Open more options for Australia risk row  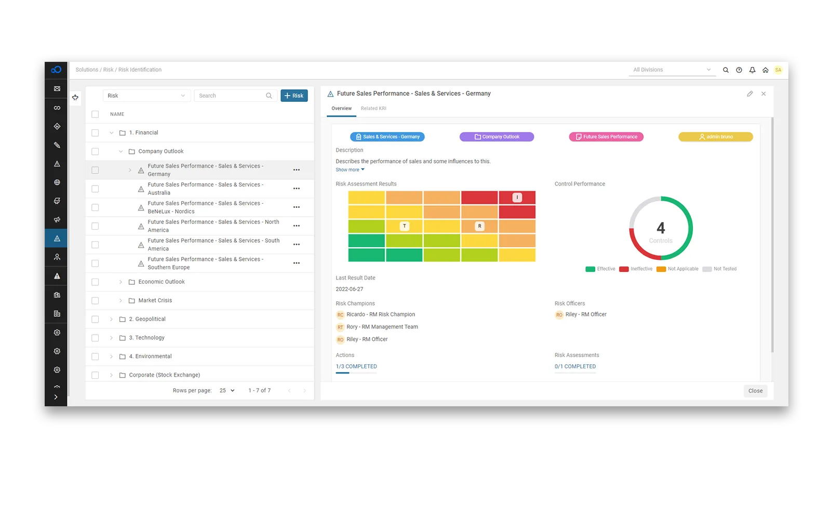click(297, 189)
